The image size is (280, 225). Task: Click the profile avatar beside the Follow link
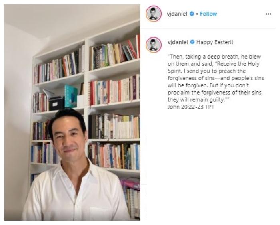point(154,14)
